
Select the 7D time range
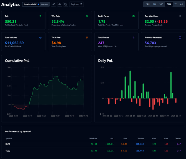coord(154,4)
